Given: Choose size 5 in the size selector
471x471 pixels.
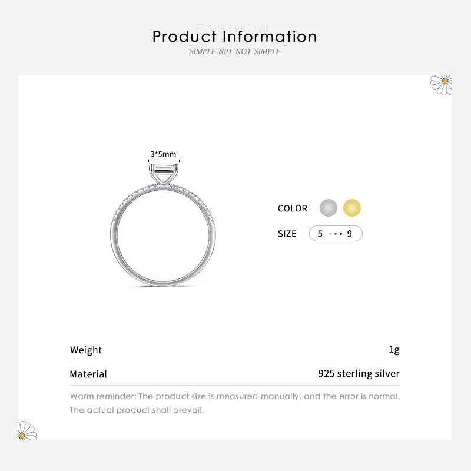Looking at the screenshot, I should (320, 234).
